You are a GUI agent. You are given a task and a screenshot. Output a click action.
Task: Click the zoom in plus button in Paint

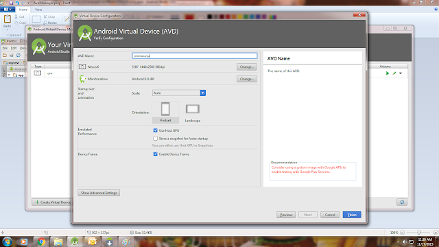[x=436, y=233]
